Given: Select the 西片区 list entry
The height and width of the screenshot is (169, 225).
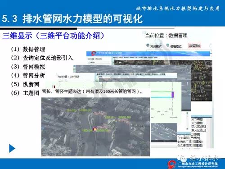Looking at the screenshot, I should (x=198, y=127).
